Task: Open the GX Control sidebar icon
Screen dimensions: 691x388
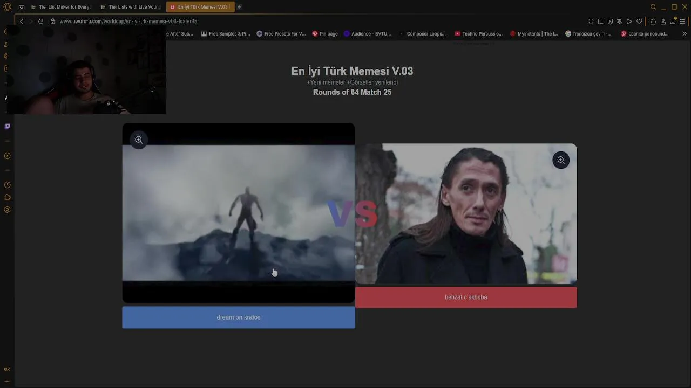Action: (x=7, y=369)
